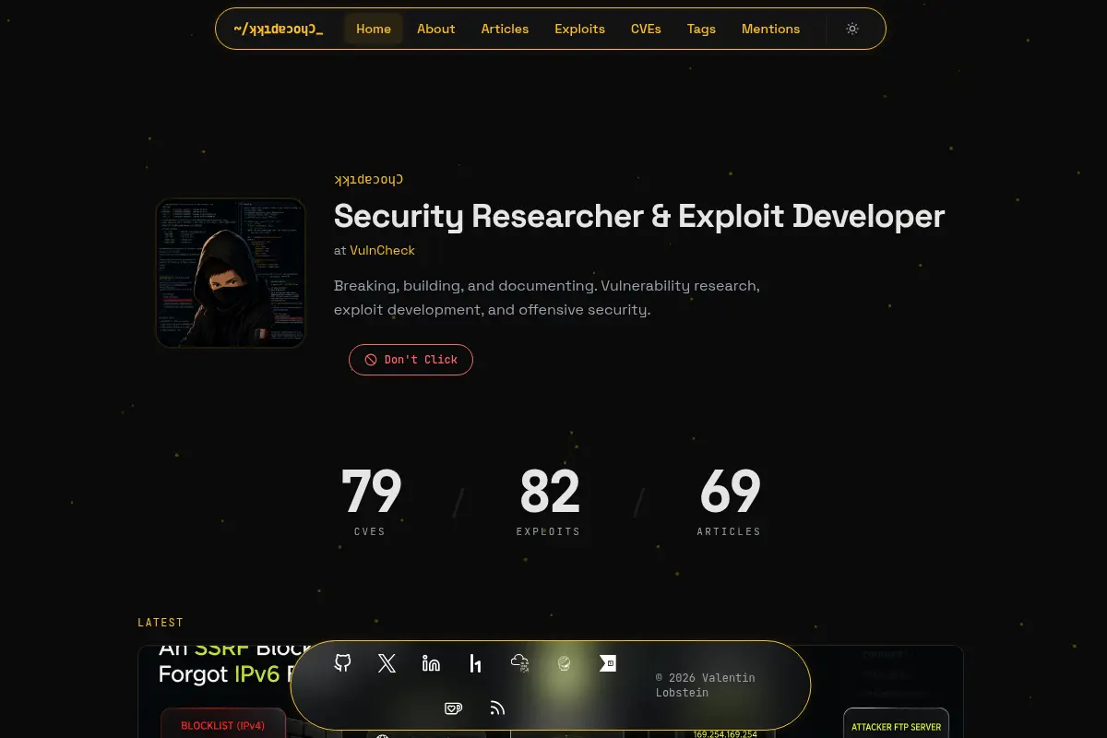Follow the VulnCheck link

(x=382, y=250)
